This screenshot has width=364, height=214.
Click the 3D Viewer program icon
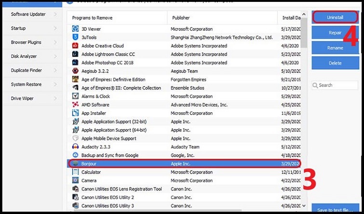coord(75,29)
